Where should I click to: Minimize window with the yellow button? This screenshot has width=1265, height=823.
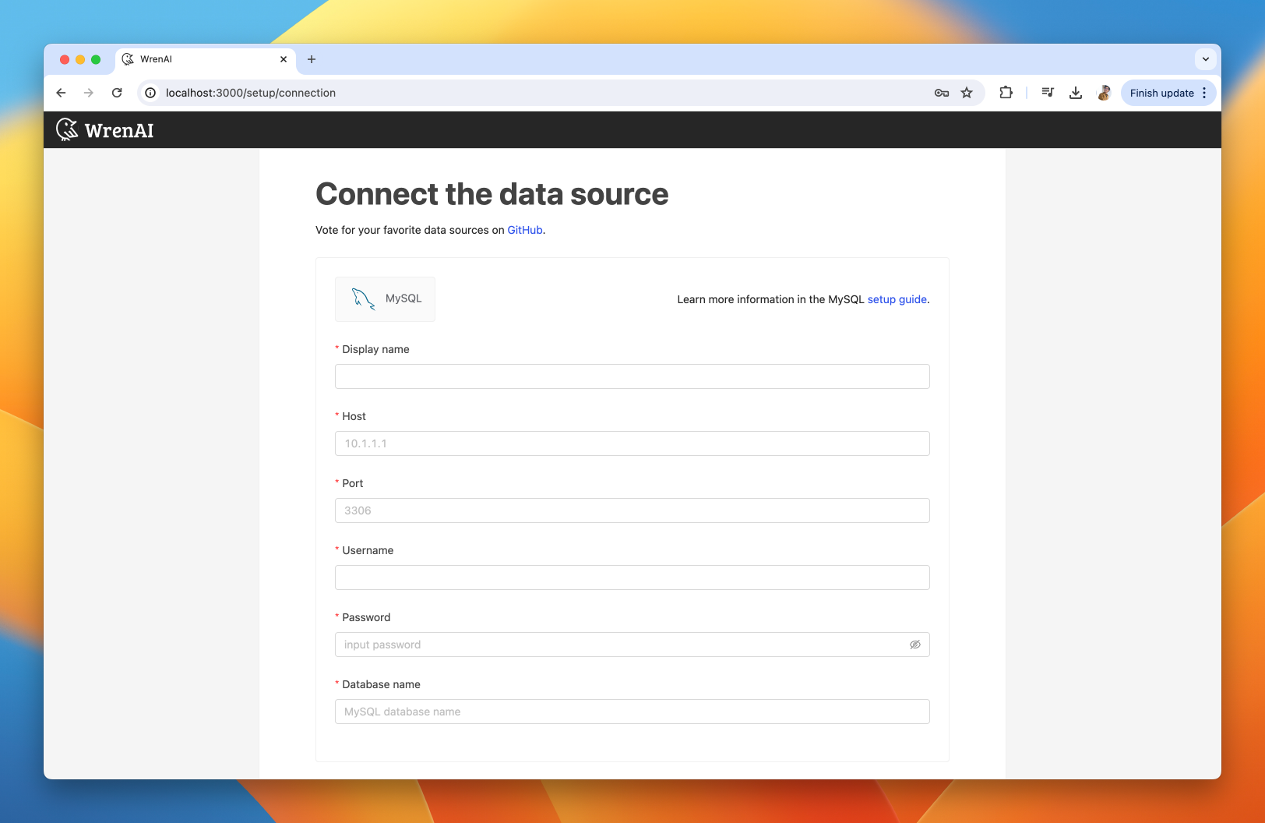click(80, 59)
